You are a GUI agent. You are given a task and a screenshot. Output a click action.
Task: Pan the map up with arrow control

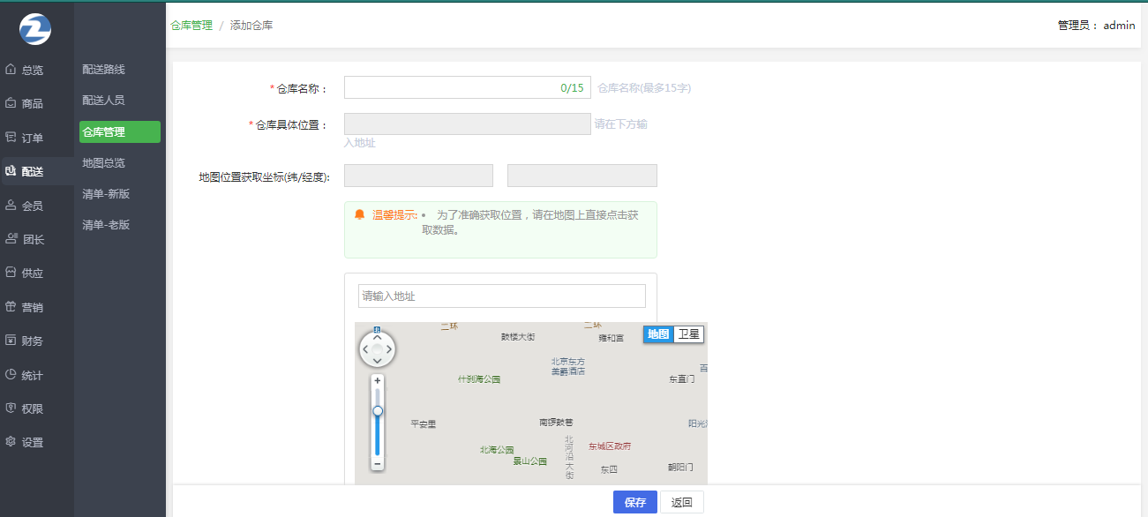tap(378, 337)
